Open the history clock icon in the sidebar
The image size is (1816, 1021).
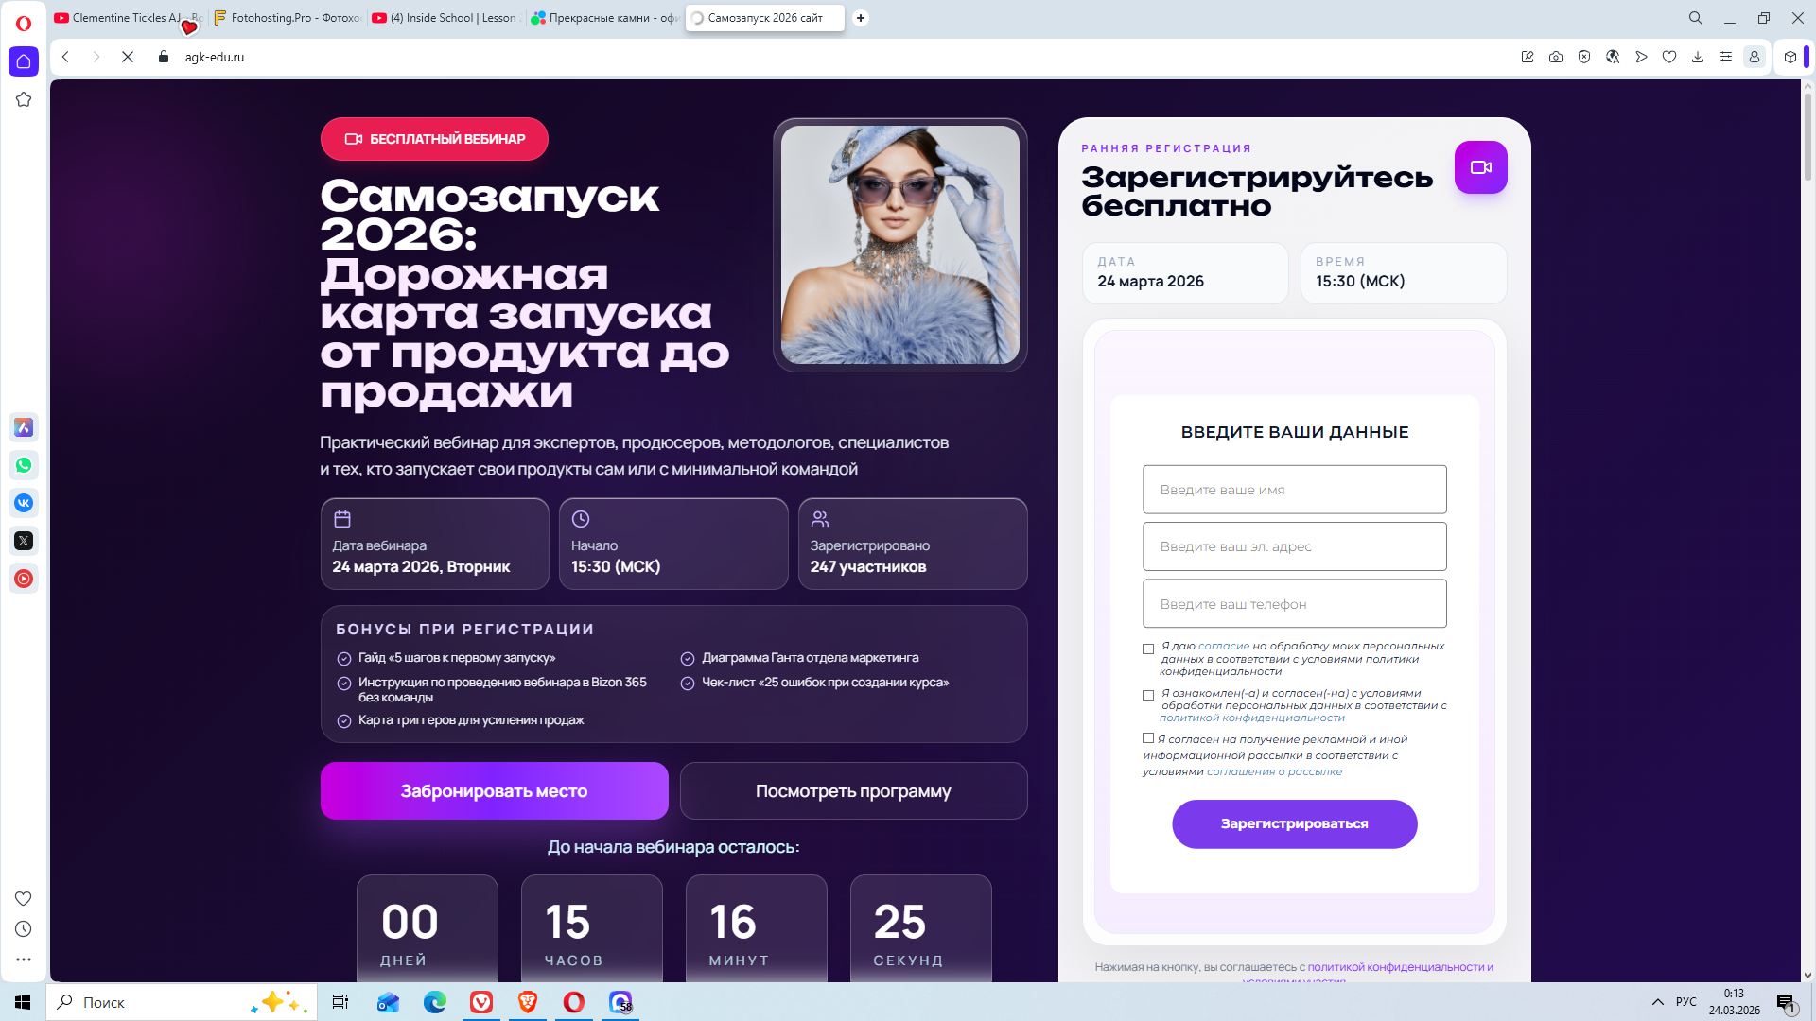tap(24, 929)
